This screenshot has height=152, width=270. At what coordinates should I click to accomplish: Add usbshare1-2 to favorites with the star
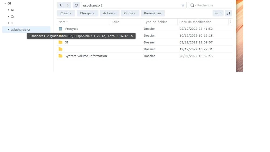coord(183,5)
